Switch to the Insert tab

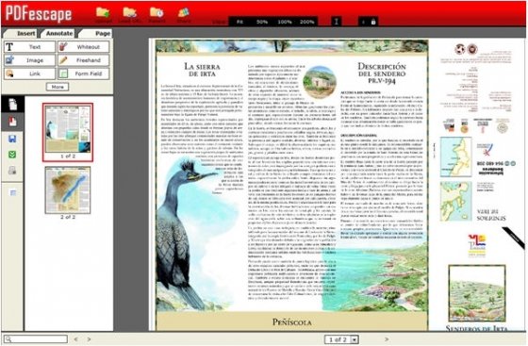click(22, 33)
